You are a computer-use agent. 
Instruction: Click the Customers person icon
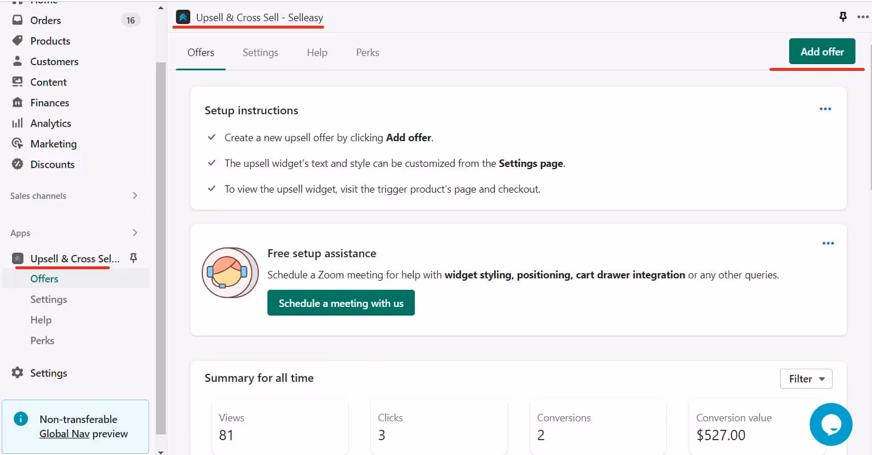click(18, 61)
